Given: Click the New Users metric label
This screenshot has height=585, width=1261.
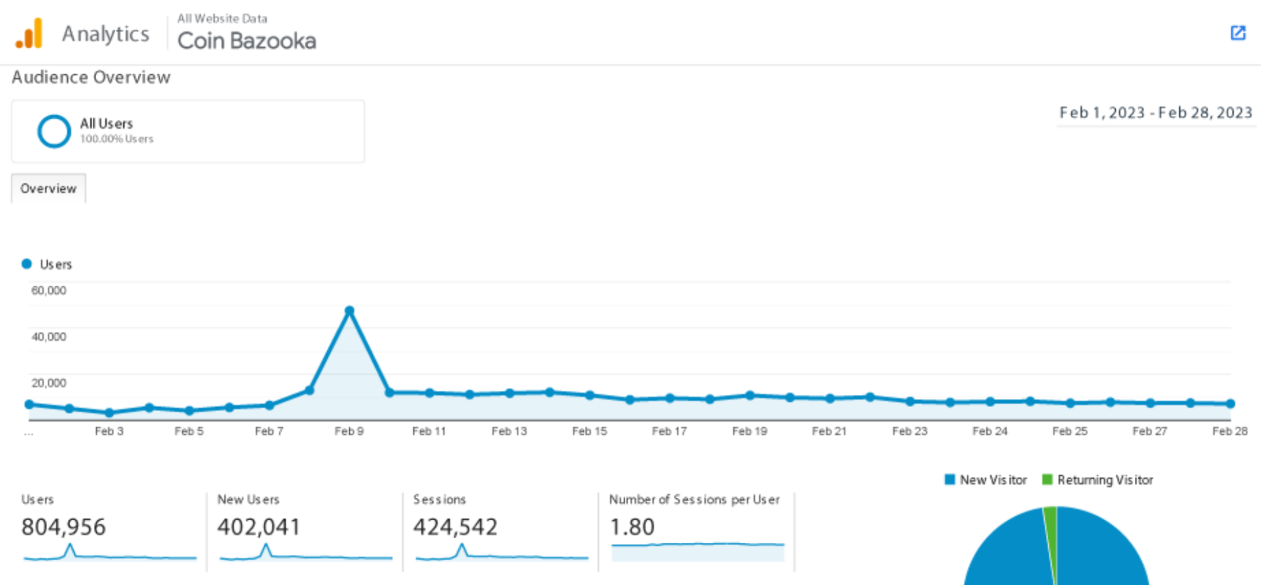Looking at the screenshot, I should point(248,500).
